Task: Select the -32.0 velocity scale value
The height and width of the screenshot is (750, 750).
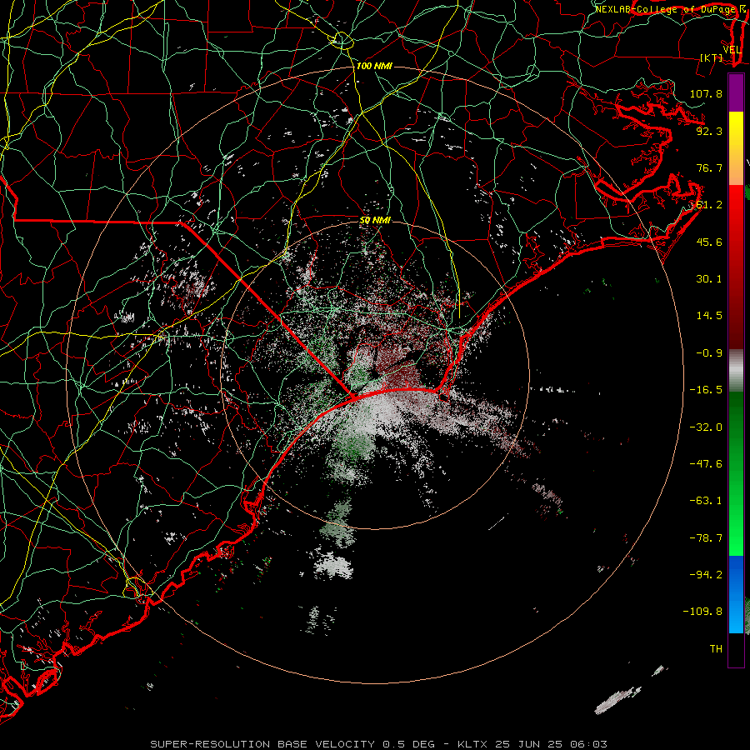Action: point(706,427)
